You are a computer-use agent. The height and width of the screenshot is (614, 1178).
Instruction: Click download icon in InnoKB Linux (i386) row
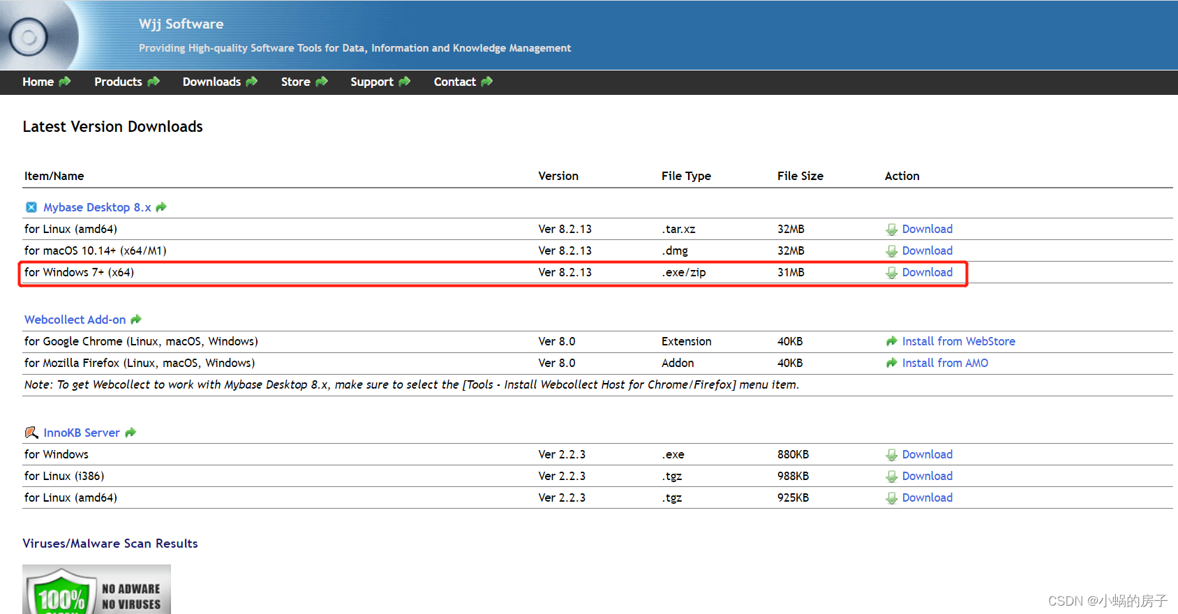point(892,477)
